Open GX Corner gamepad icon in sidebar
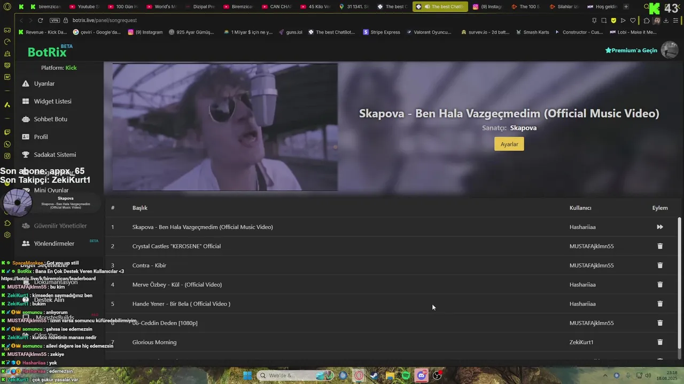Image resolution: width=684 pixels, height=384 pixels. point(7,30)
